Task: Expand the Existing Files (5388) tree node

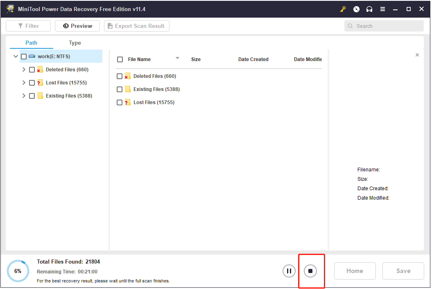Action: [24, 96]
